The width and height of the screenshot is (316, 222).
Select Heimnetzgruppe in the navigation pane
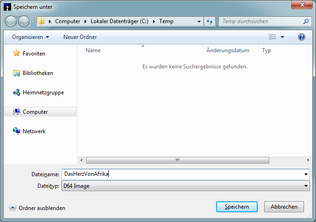click(43, 92)
